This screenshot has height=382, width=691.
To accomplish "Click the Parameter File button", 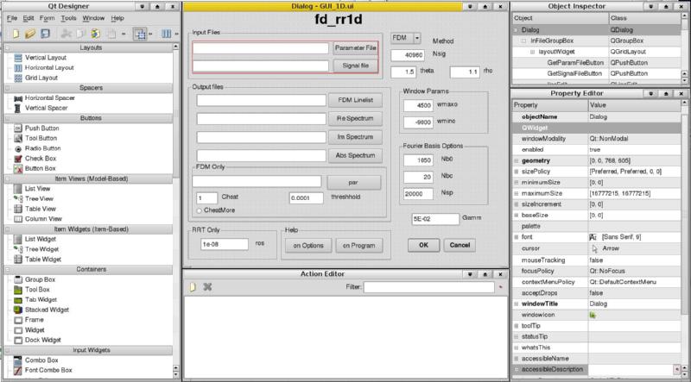I will [355, 48].
